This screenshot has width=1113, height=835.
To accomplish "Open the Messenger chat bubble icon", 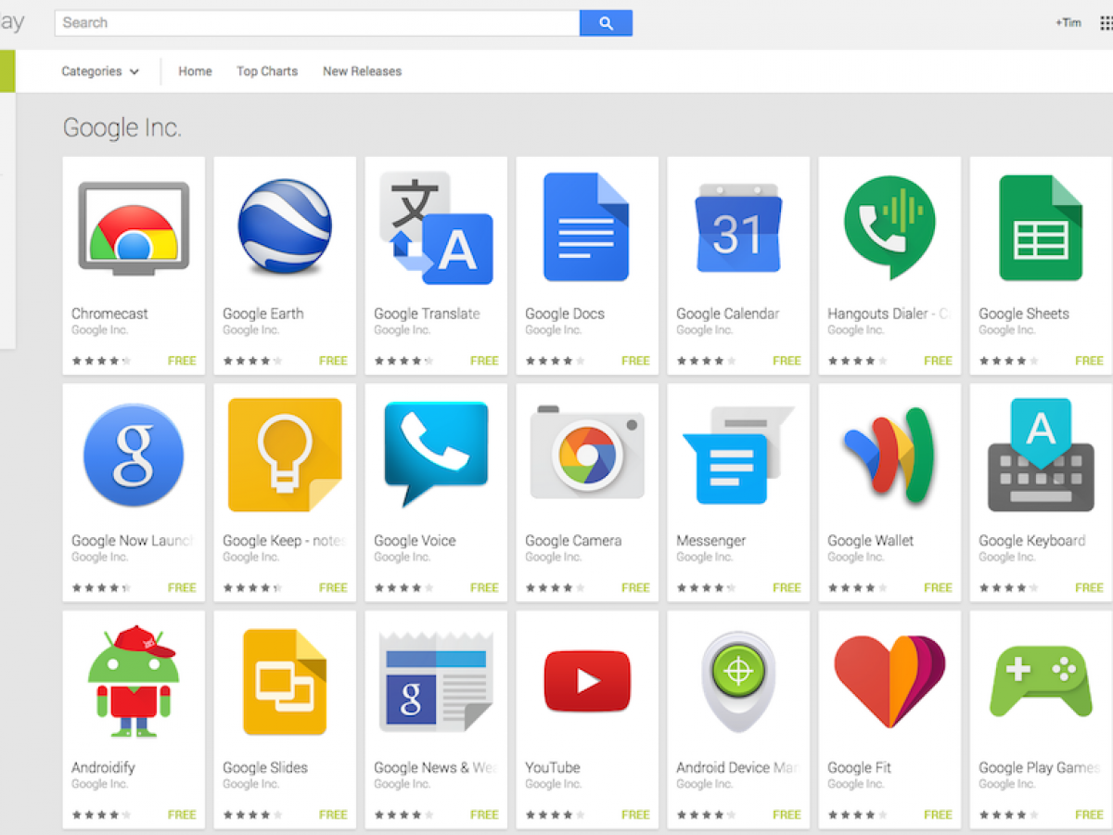I will (x=738, y=455).
